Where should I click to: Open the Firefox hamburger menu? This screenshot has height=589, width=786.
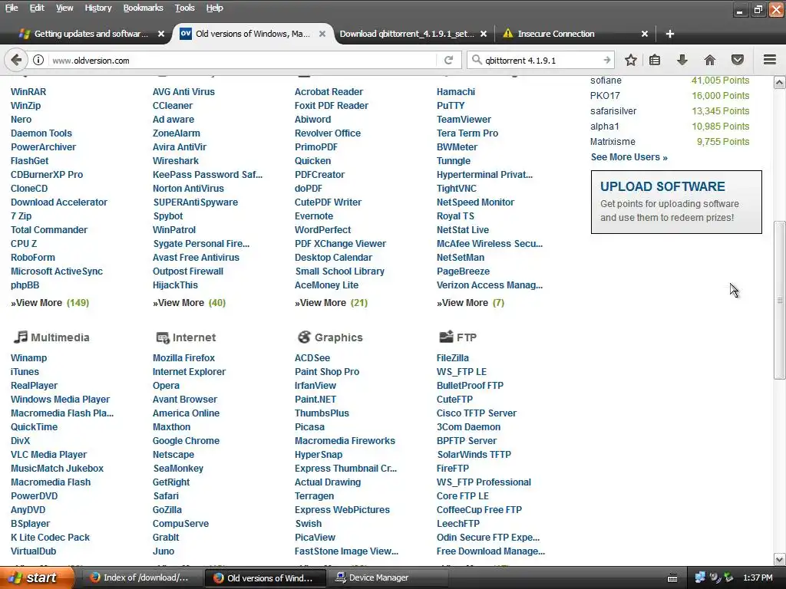click(769, 60)
